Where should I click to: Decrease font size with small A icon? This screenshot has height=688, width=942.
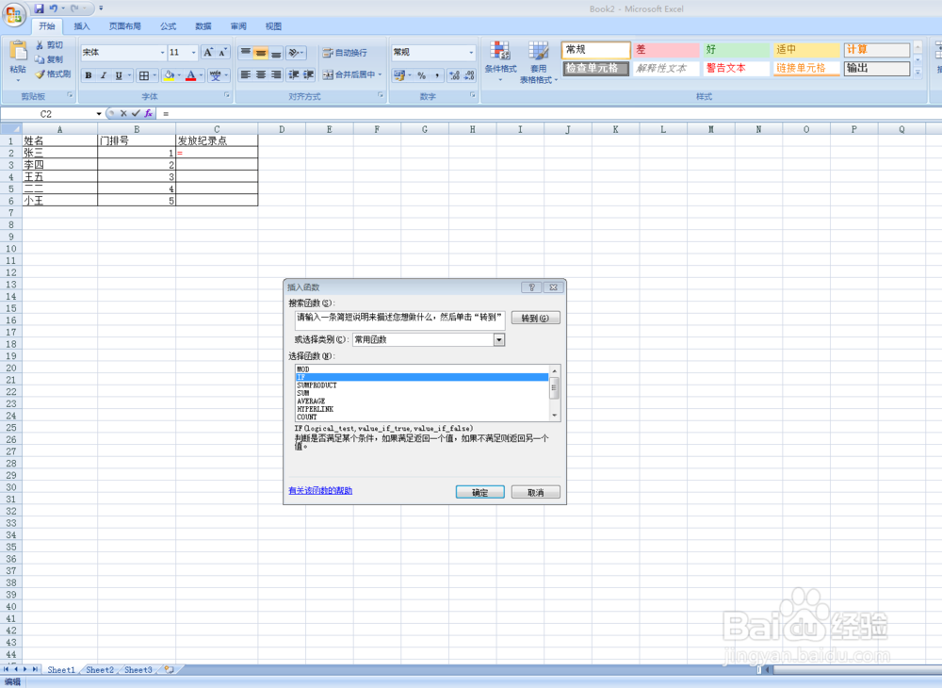click(x=222, y=52)
